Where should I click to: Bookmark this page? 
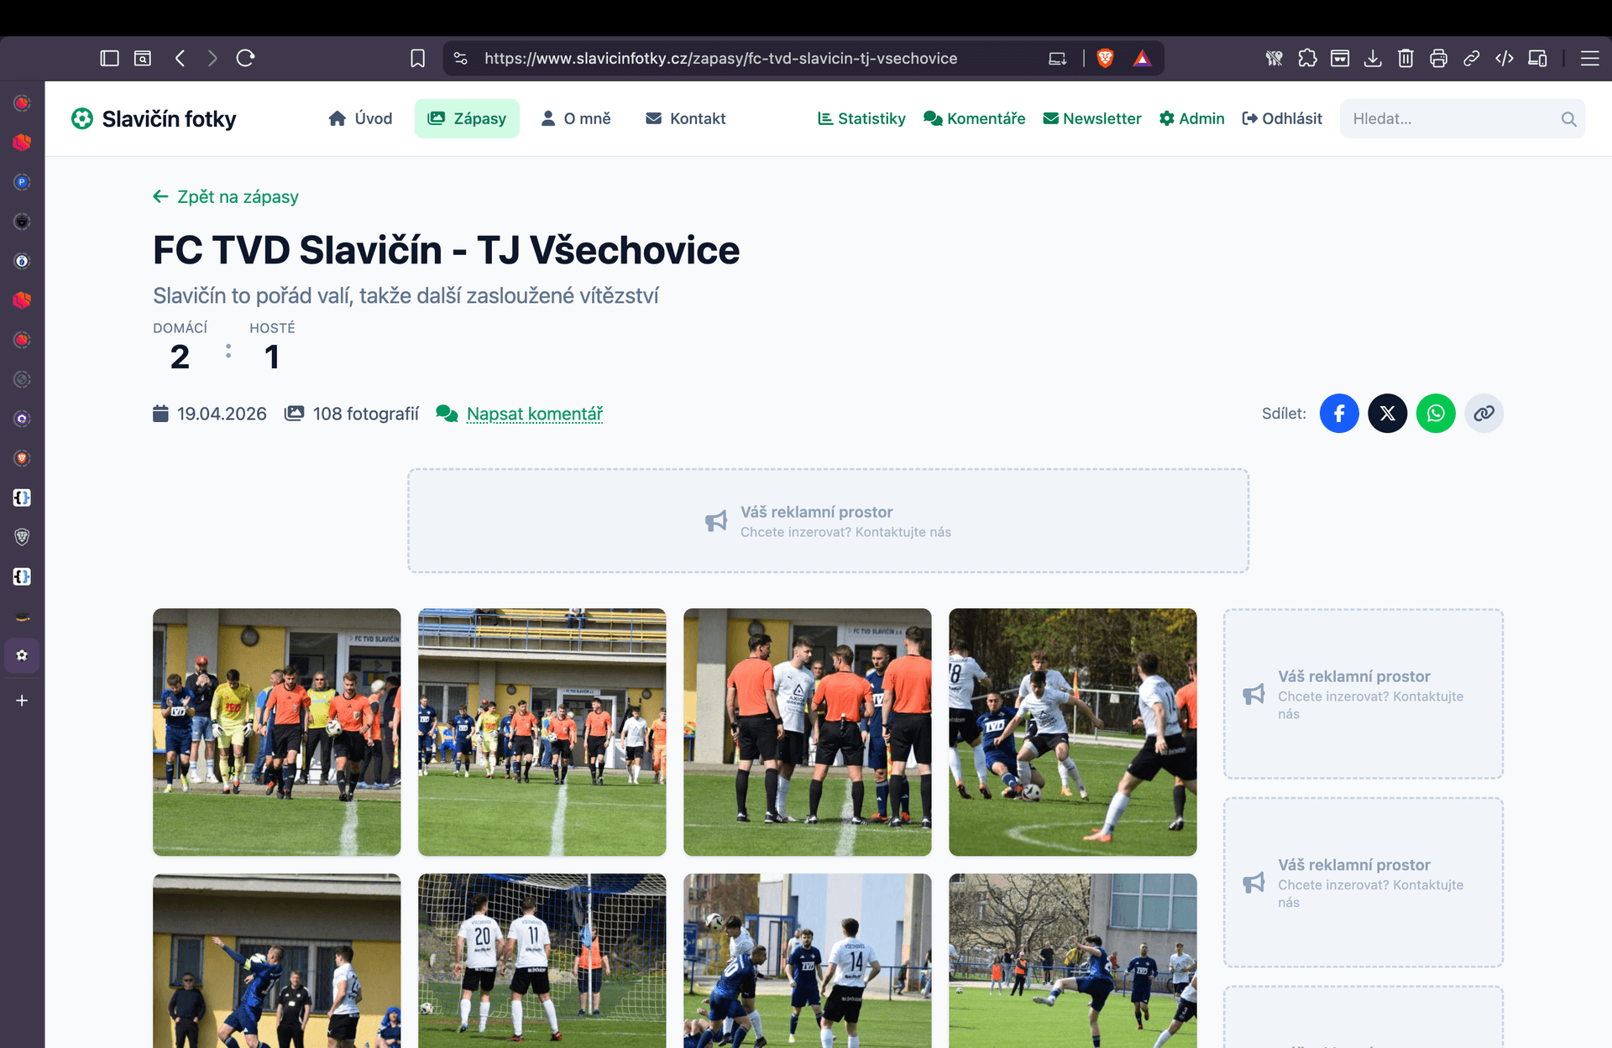[417, 58]
